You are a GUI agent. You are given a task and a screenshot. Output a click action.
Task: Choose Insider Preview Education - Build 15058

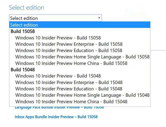69,50
